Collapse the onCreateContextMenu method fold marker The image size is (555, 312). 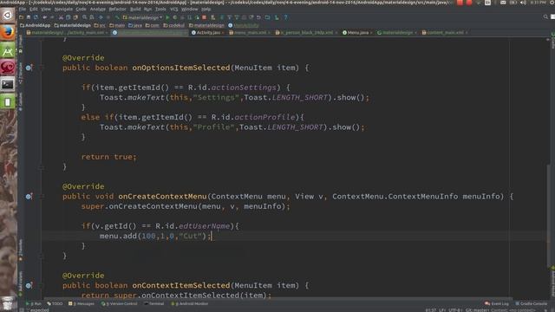pyautogui.click(x=41, y=196)
